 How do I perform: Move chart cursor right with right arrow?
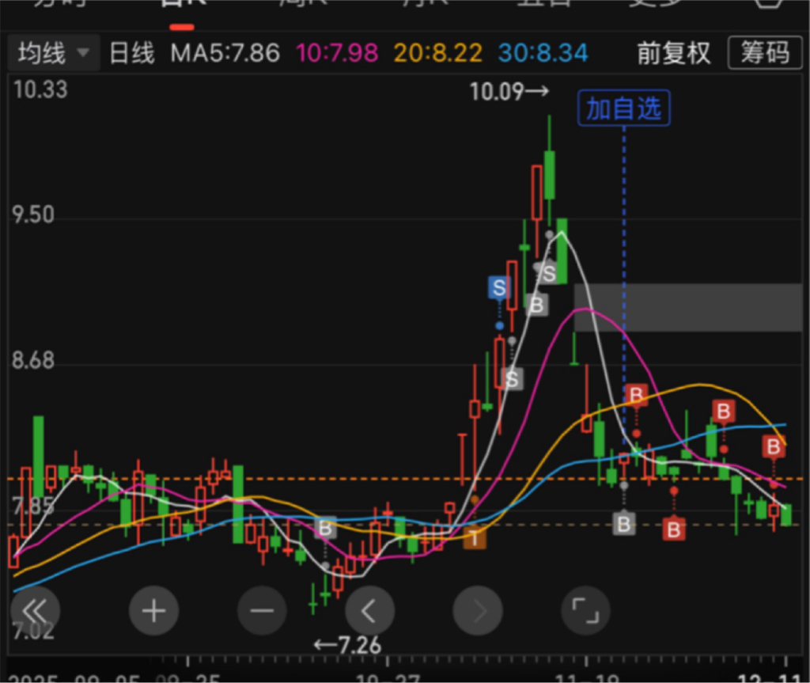coord(478,611)
